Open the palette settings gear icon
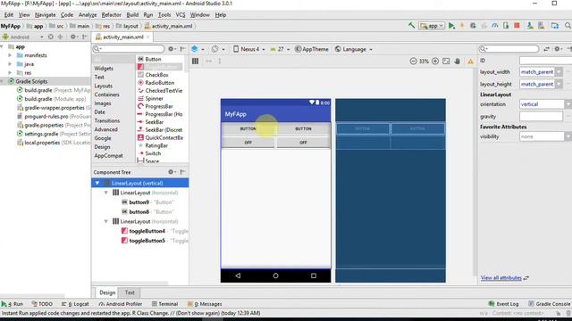The width and height of the screenshot is (572, 321). pyautogui.click(x=171, y=49)
